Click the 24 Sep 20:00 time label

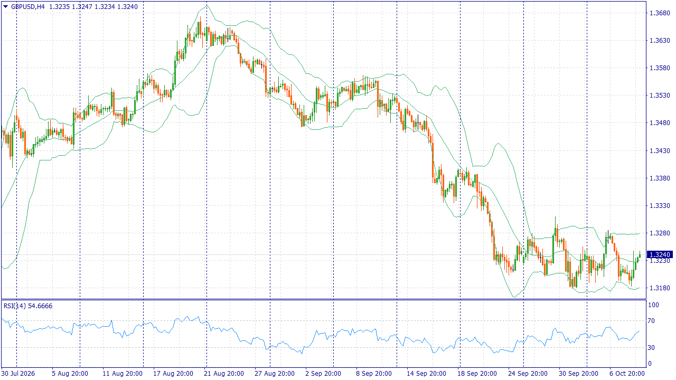click(x=528, y=373)
